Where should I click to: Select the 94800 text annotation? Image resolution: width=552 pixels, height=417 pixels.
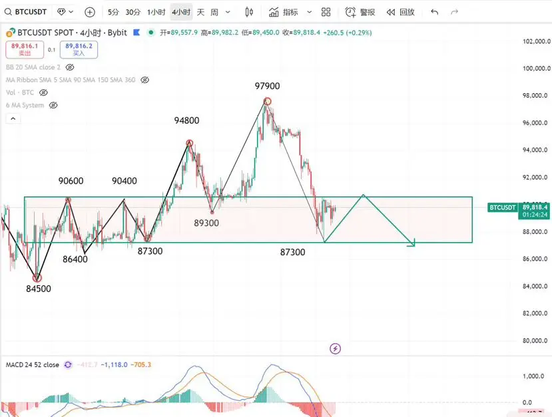click(x=186, y=120)
